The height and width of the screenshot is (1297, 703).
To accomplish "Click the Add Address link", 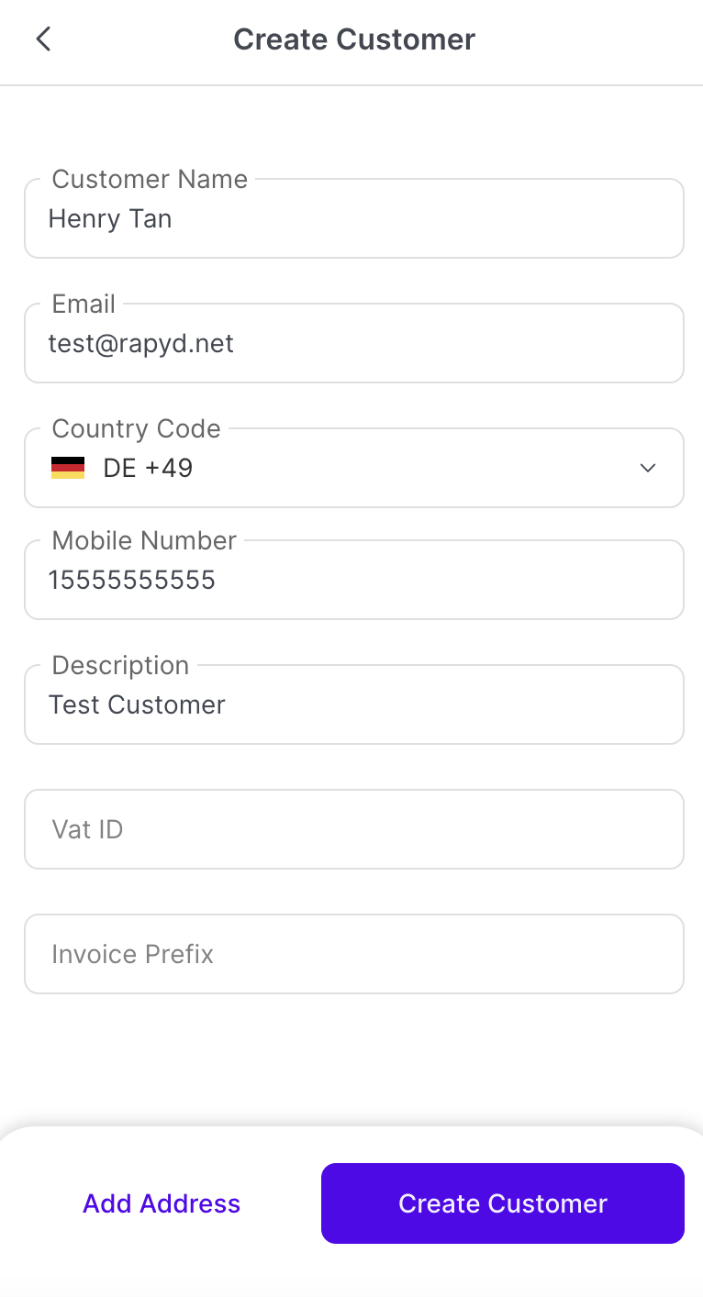I will (162, 1203).
